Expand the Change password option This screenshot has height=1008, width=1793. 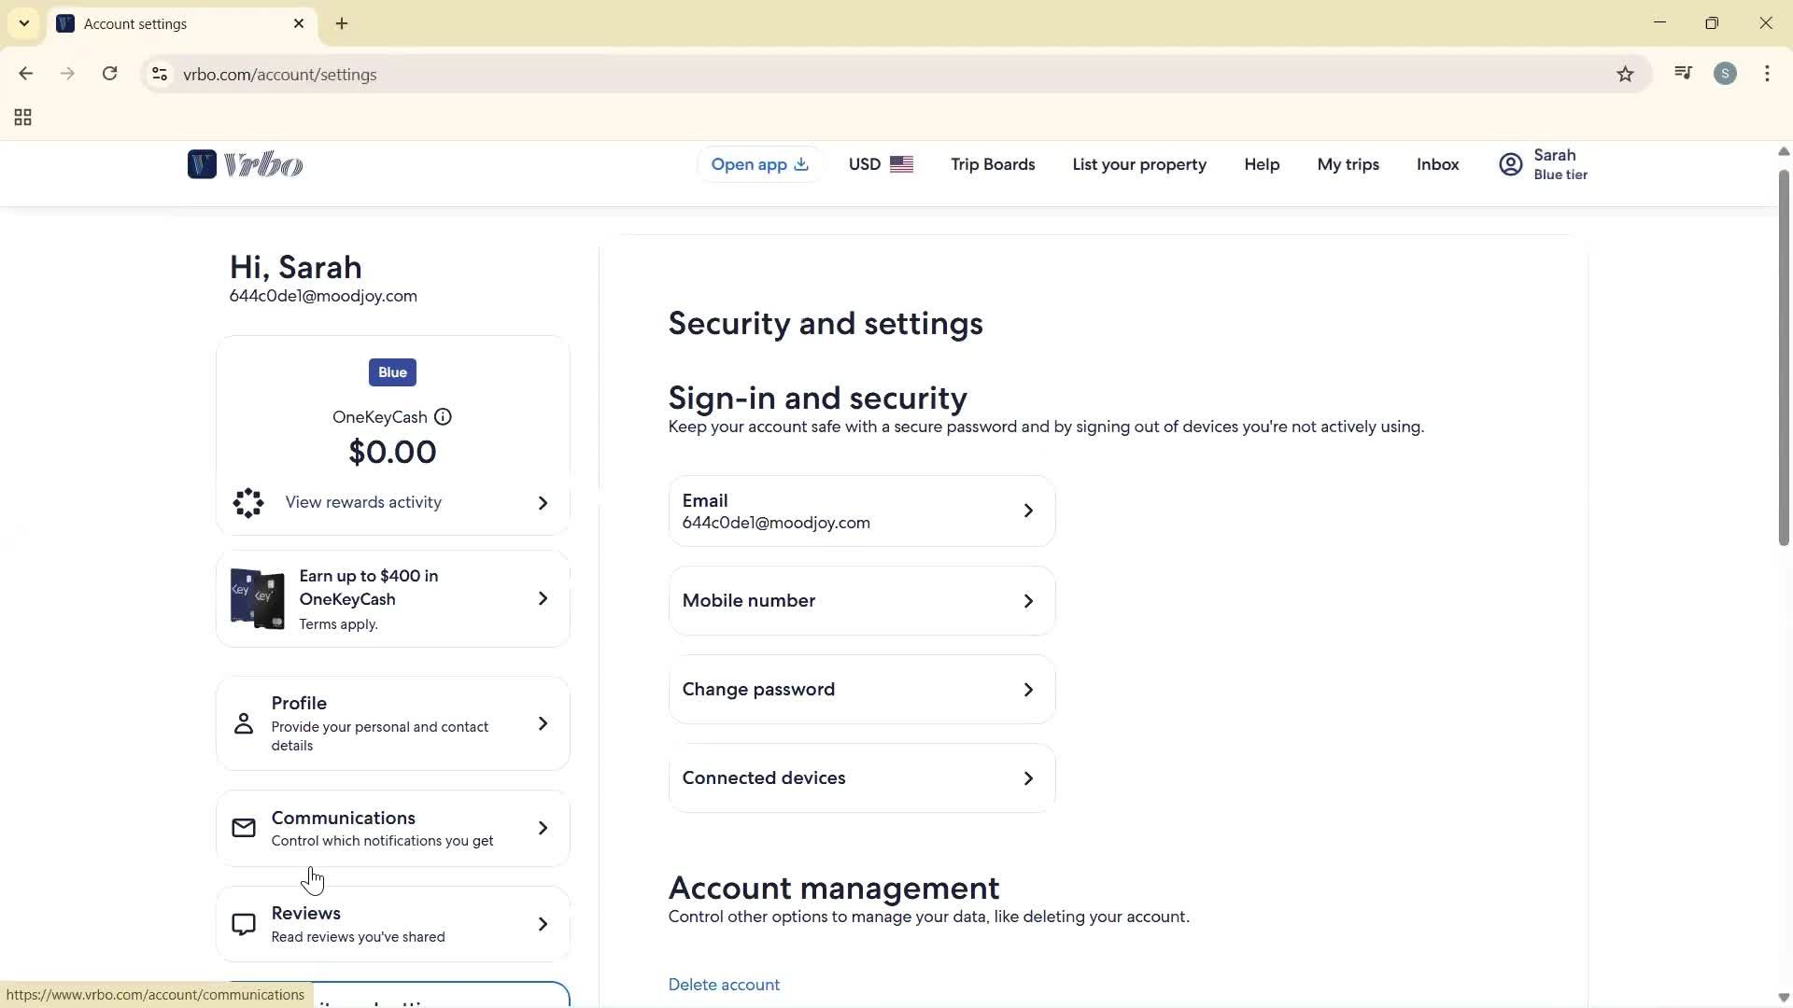click(x=860, y=689)
